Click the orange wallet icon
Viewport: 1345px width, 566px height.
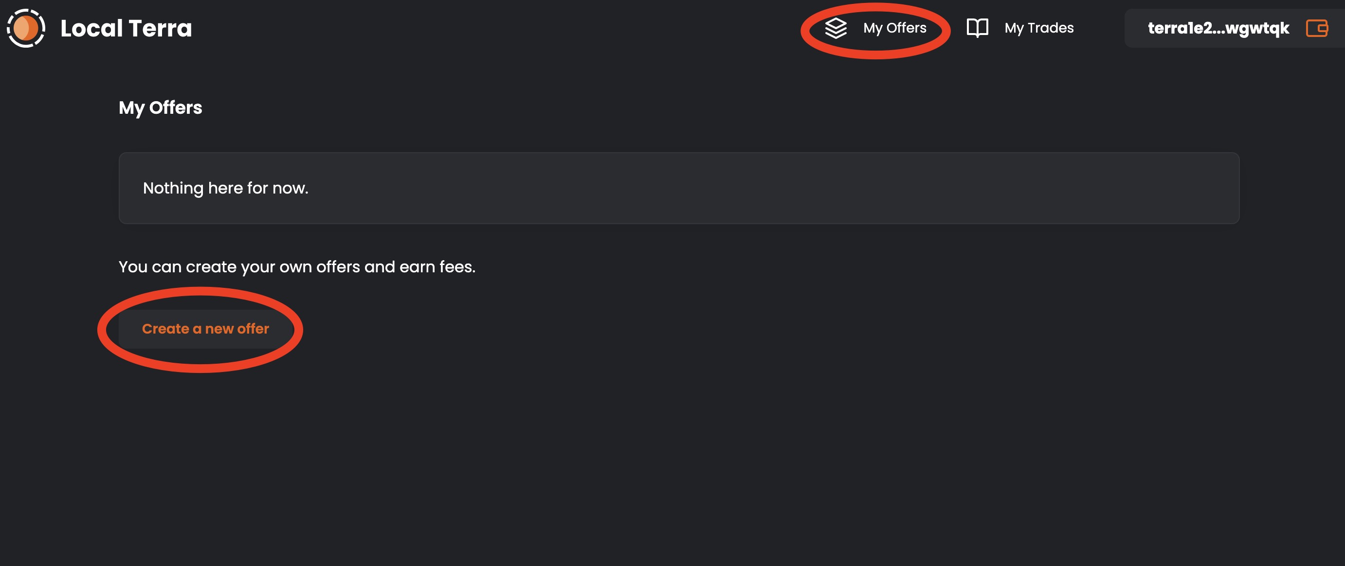pyautogui.click(x=1316, y=28)
